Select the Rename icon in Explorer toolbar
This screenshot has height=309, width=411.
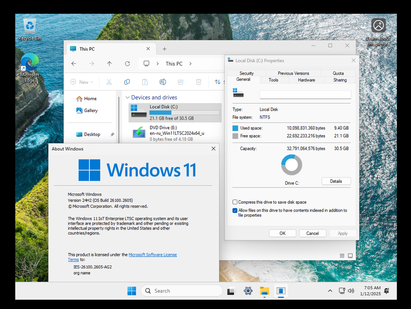click(163, 82)
